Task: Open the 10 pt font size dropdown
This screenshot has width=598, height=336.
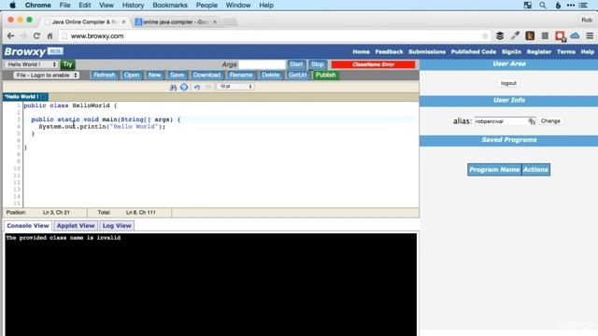Action: point(235,87)
